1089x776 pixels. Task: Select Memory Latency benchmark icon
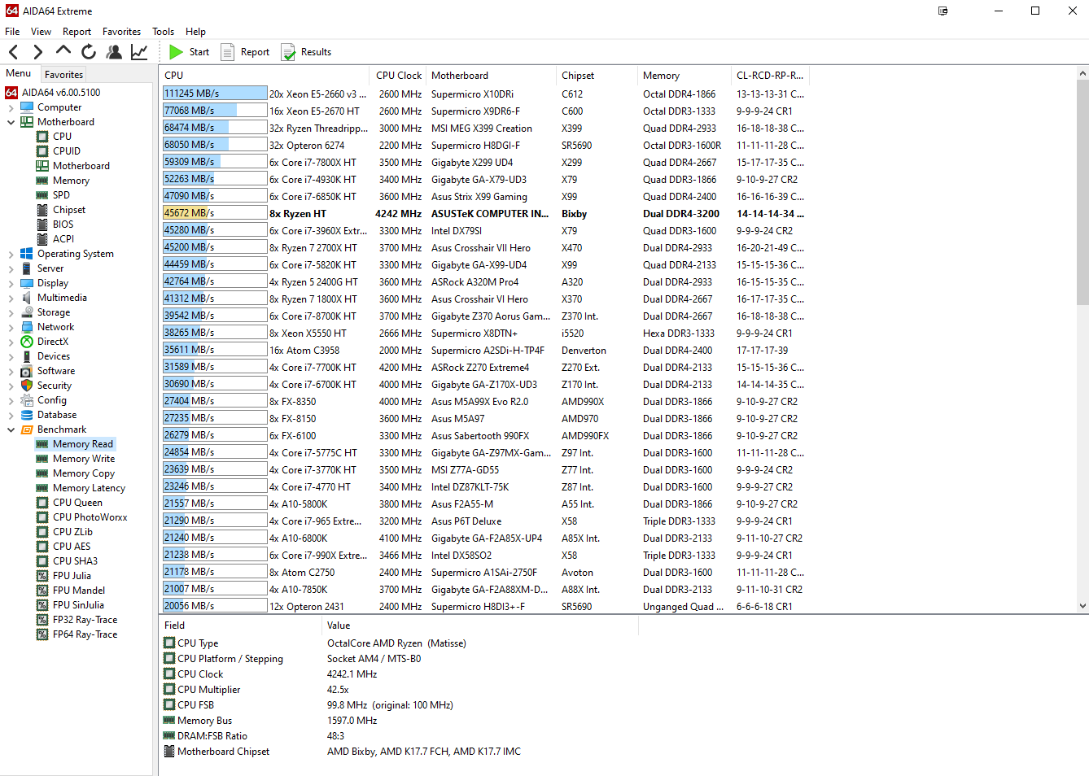pos(42,488)
